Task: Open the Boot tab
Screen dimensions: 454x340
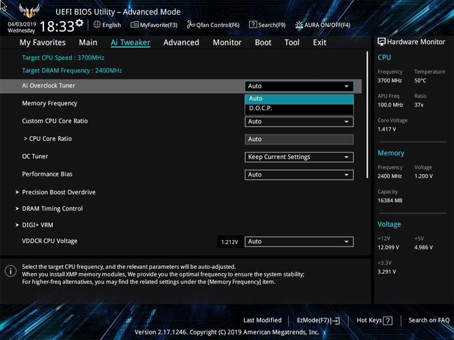Action: pyautogui.click(x=263, y=43)
